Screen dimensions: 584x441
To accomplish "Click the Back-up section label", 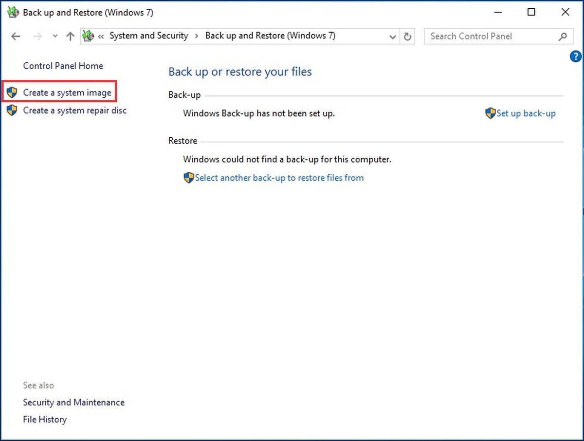I will [x=184, y=95].
